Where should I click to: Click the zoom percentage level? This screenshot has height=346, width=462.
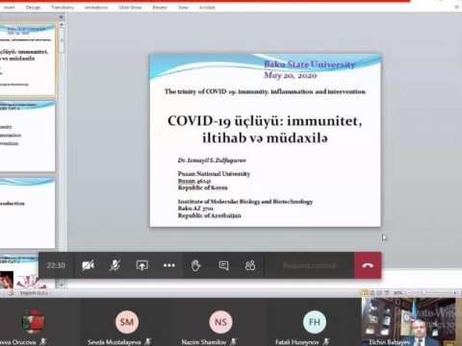(x=398, y=292)
